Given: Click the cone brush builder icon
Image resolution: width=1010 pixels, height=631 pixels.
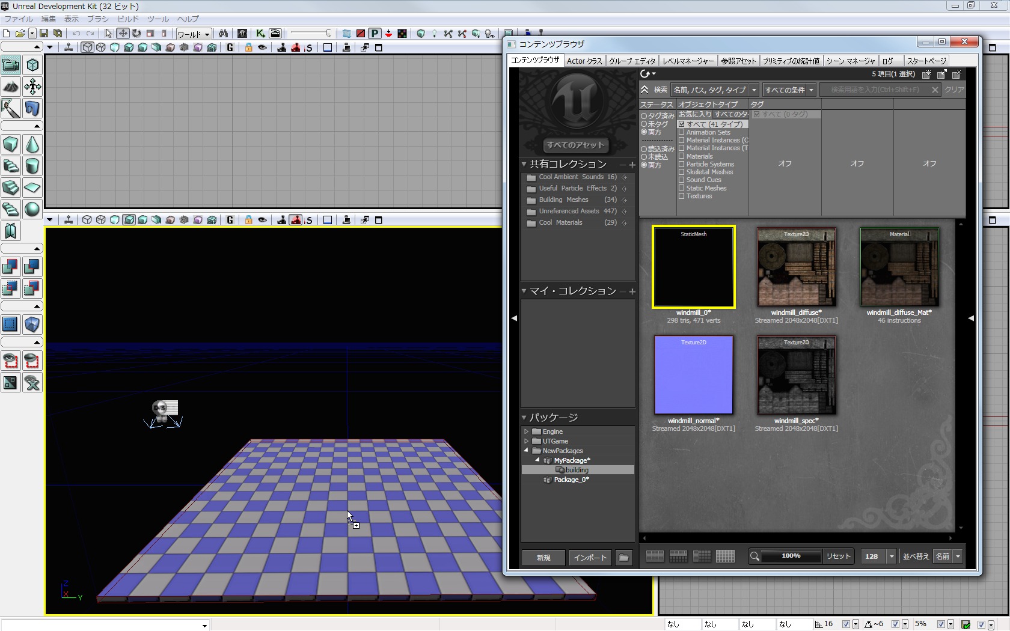Looking at the screenshot, I should (x=32, y=144).
